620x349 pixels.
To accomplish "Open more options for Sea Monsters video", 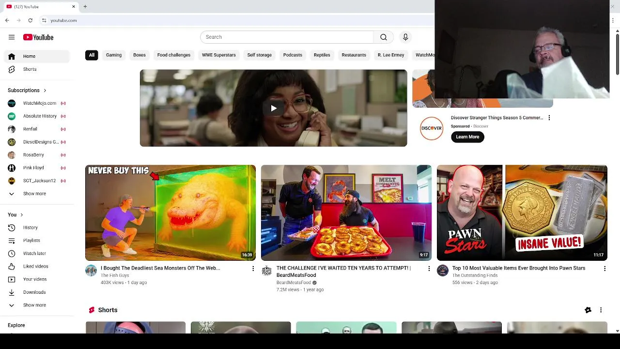I will click(253, 269).
